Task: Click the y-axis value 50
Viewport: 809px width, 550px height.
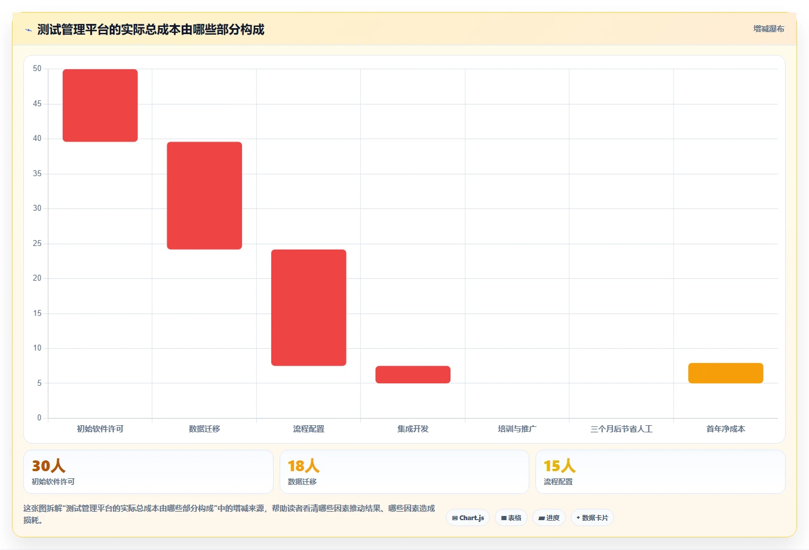Action: pyautogui.click(x=37, y=69)
